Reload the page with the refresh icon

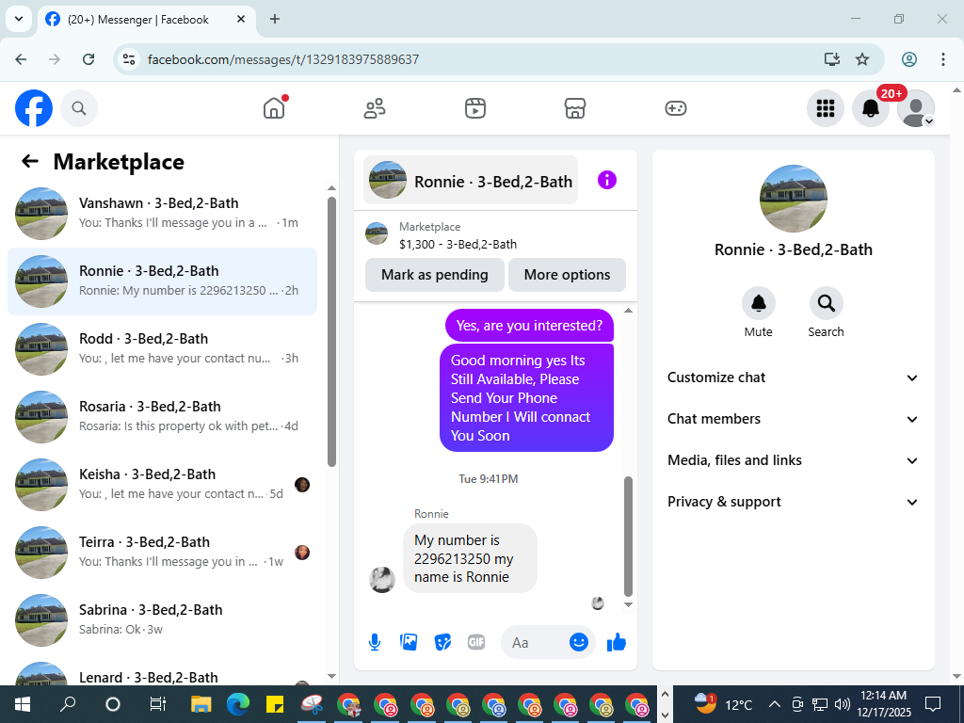[x=88, y=59]
